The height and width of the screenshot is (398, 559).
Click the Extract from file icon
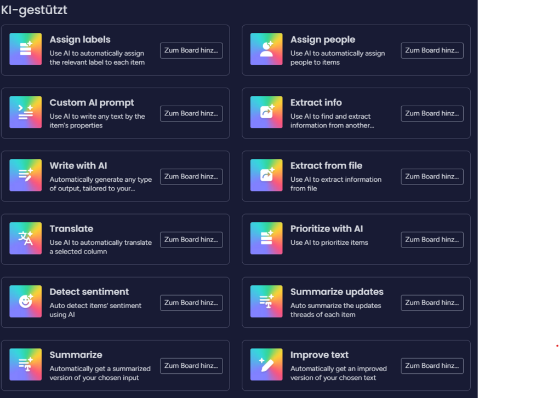(266, 175)
